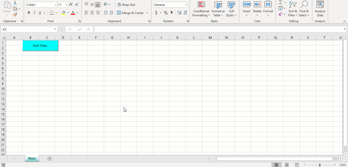Apply accounting dollar format
Image resolution: width=348 pixels, height=167 pixels.
[156, 13]
